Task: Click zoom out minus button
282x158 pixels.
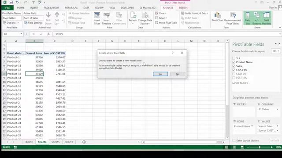Action: (248, 147)
